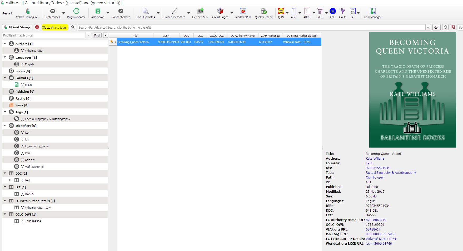The width and height of the screenshot is (463, 251).
Task: Click the reset search circular arrow icon
Action: (445, 27)
